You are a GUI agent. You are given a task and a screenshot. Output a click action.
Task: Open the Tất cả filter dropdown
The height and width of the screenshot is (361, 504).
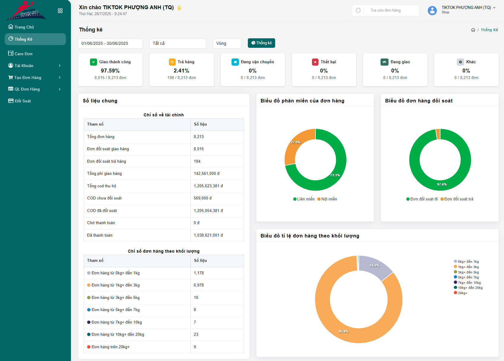click(177, 43)
